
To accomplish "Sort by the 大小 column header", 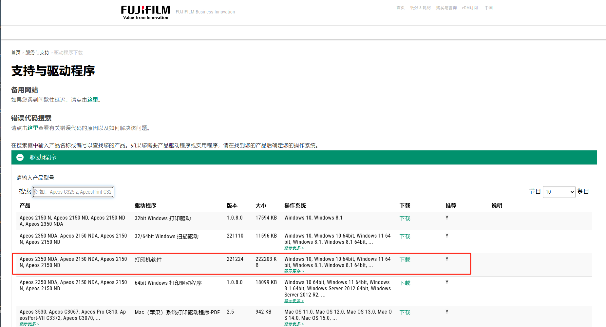I will [x=261, y=205].
